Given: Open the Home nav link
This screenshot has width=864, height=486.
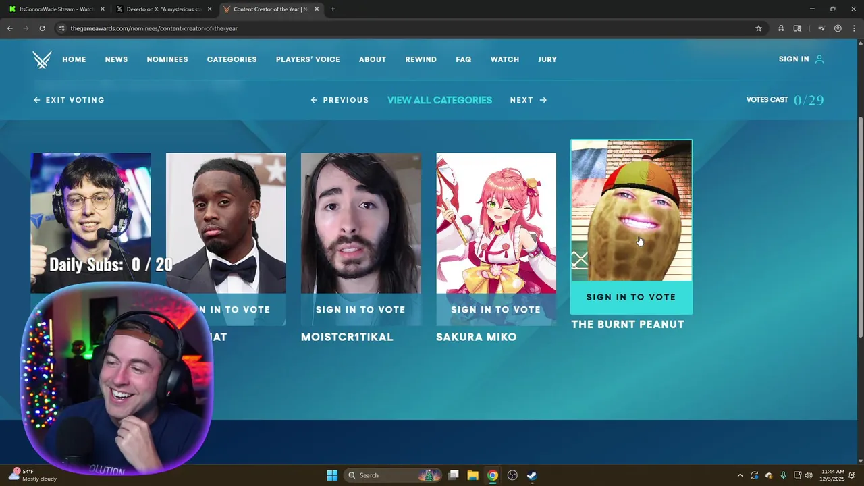Looking at the screenshot, I should click(74, 59).
